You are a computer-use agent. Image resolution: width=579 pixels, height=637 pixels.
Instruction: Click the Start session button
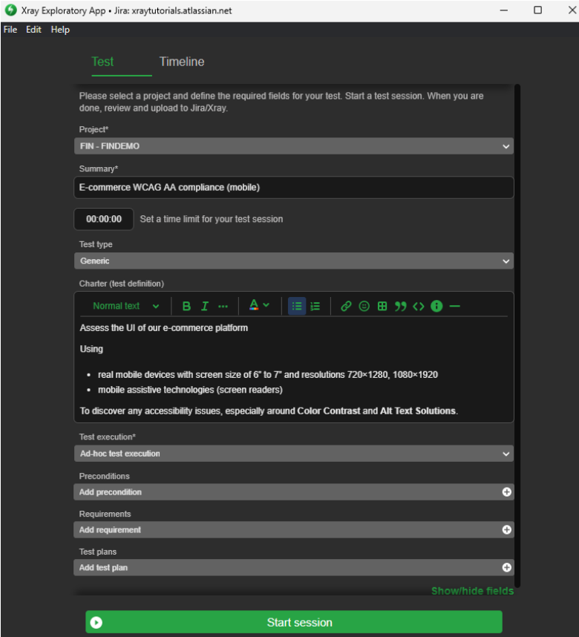coord(294,622)
